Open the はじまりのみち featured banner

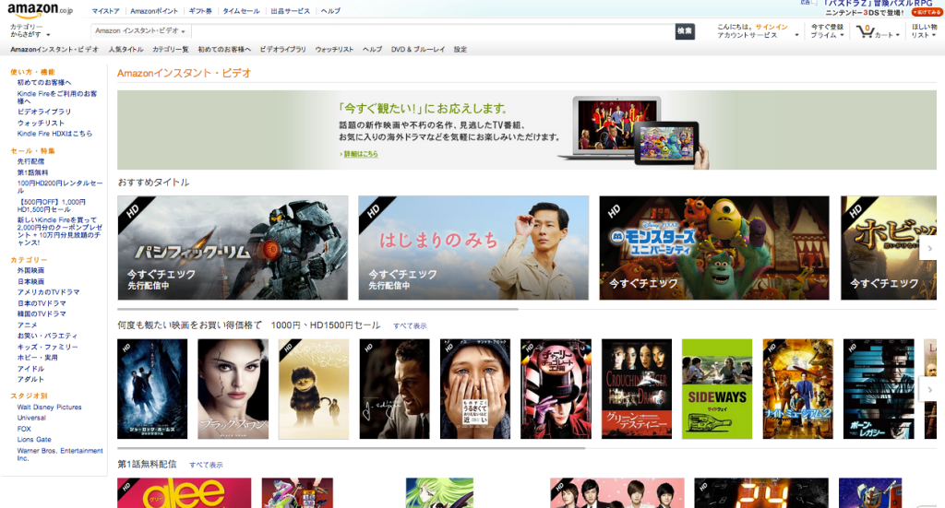473,247
